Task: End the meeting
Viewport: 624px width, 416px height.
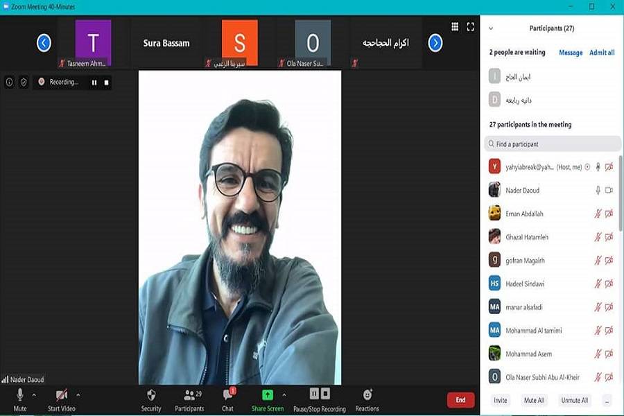Action: [x=460, y=400]
